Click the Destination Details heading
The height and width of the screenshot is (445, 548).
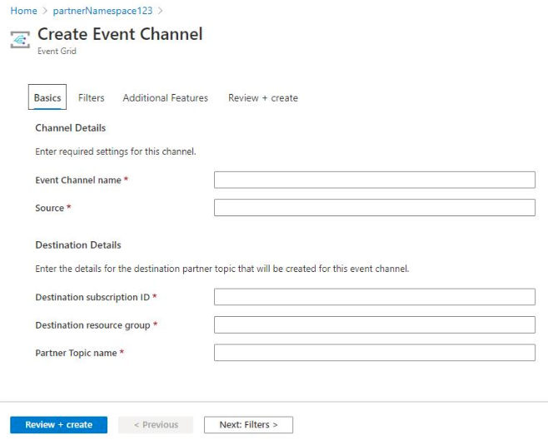point(78,245)
